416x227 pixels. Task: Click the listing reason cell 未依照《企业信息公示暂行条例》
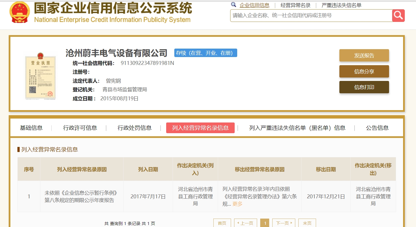coord(82,196)
